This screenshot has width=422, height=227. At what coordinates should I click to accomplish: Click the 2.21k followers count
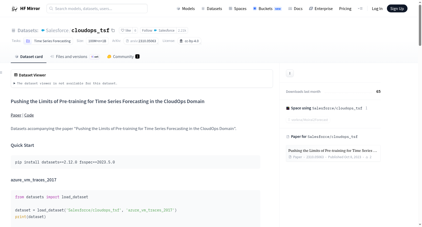pyautogui.click(x=182, y=30)
